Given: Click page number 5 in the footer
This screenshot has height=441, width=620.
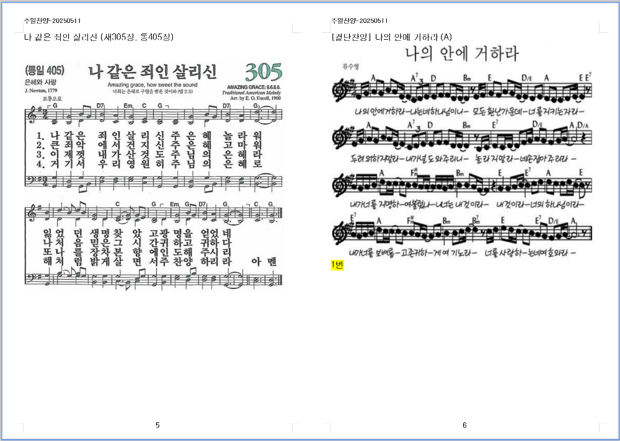Looking at the screenshot, I should (157, 425).
